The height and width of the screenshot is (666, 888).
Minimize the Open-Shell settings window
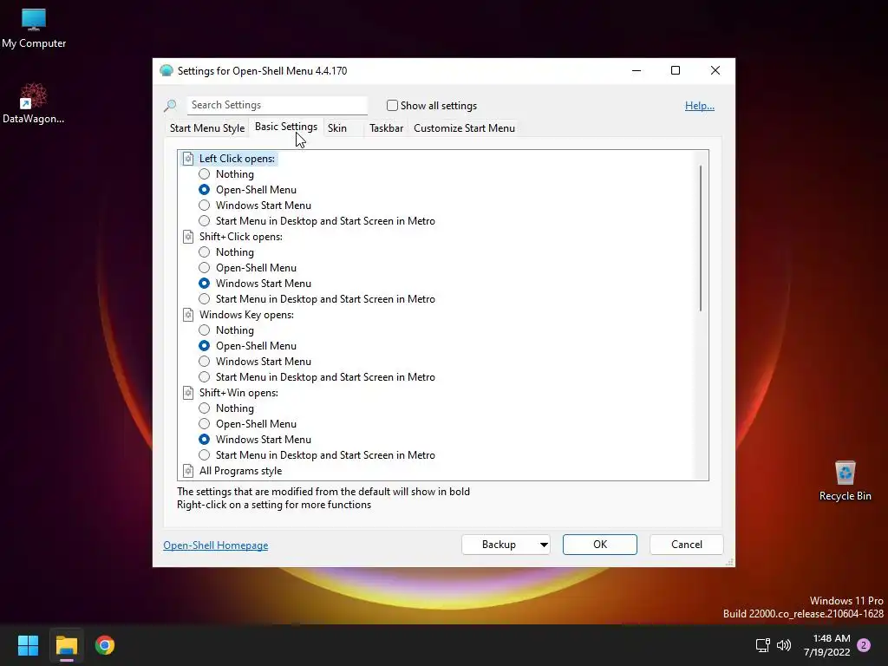pos(637,71)
